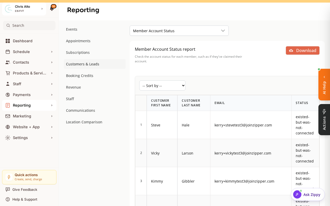
Task: Open the Ask Zippy assistant
Action: (x=308, y=194)
